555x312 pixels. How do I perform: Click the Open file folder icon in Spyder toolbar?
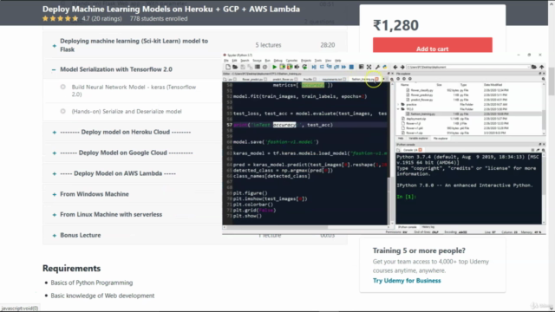click(x=235, y=67)
